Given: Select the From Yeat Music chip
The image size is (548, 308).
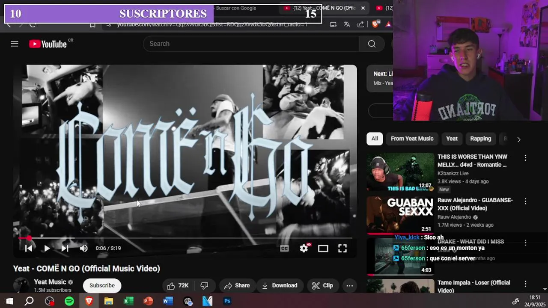Looking at the screenshot, I should (412, 139).
